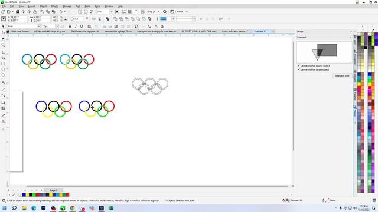The image size is (378, 212).
Task: Click the Weld shaping icon
Action: [x=115, y=19]
